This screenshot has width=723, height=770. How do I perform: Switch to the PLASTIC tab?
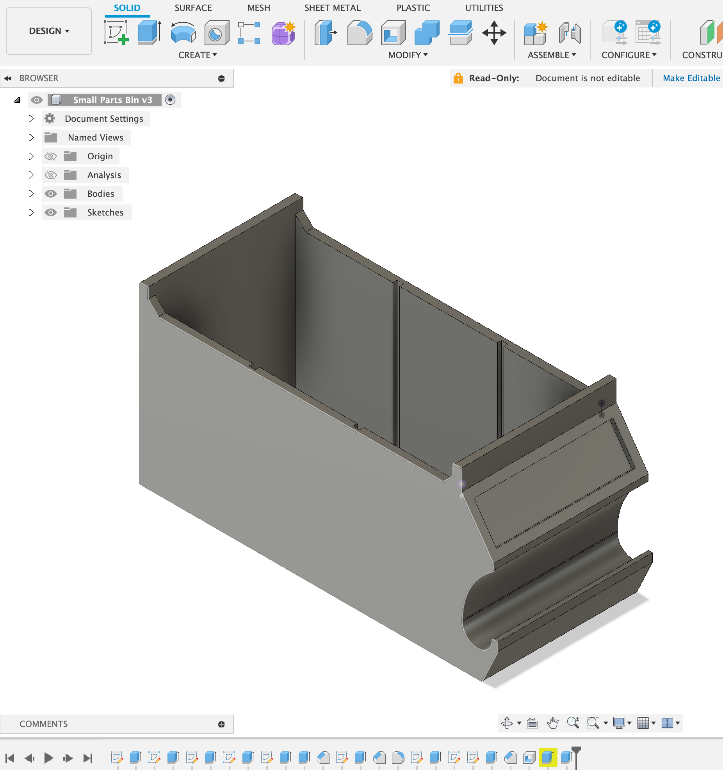click(x=413, y=8)
